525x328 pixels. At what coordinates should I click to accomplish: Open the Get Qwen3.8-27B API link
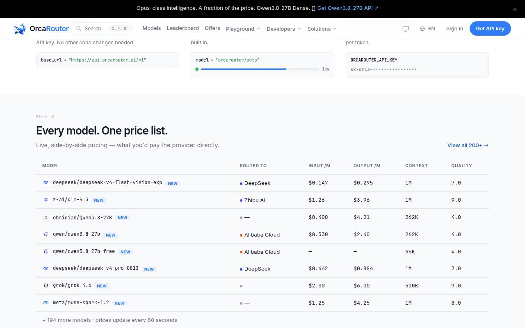coord(348,8)
